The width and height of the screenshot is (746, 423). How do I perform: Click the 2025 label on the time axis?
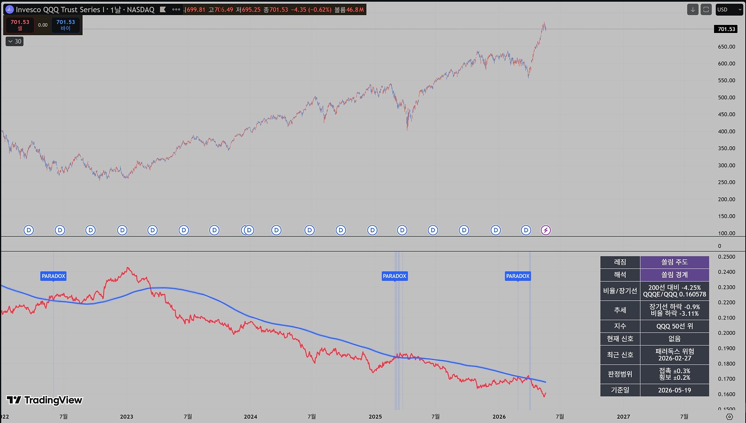[375, 417]
